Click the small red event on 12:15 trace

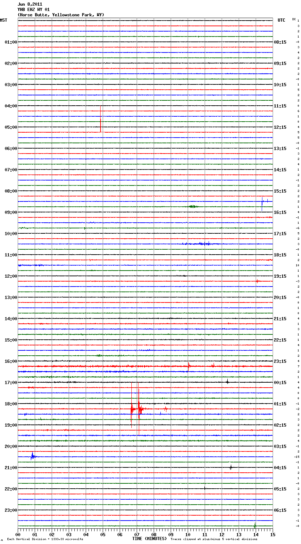[257, 281]
